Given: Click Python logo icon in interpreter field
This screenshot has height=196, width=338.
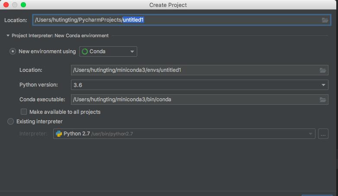Looking at the screenshot, I should [58, 134].
